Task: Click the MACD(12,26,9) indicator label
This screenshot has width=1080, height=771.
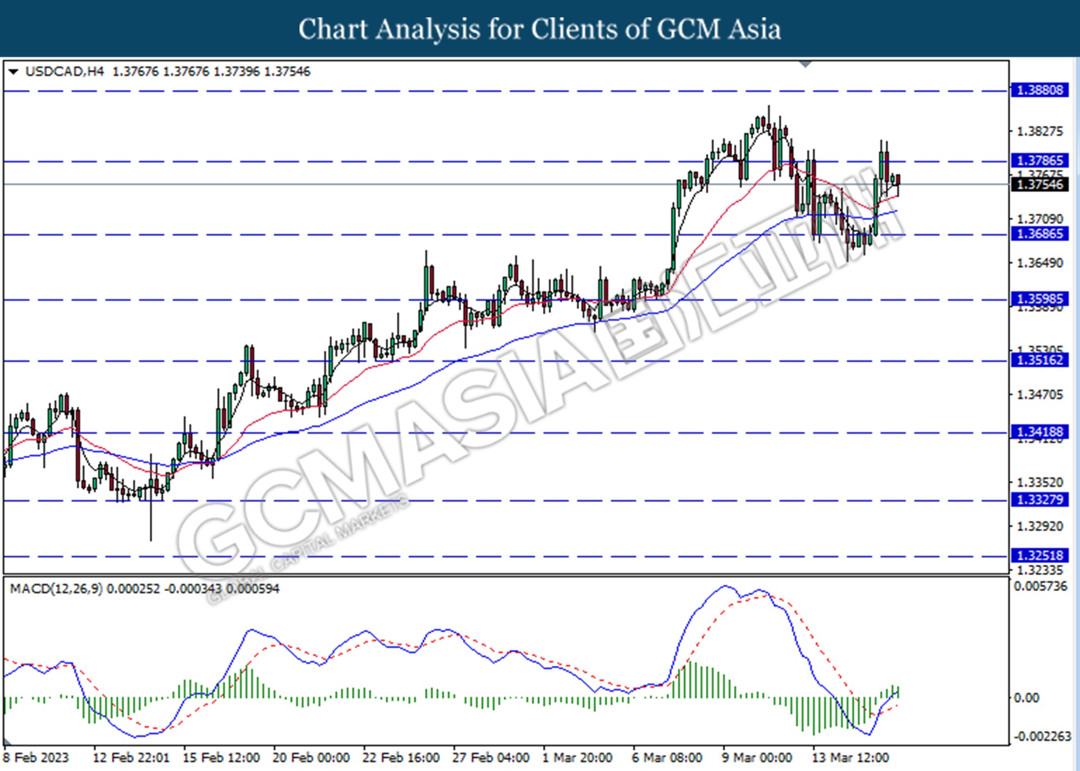Action: tap(56, 589)
